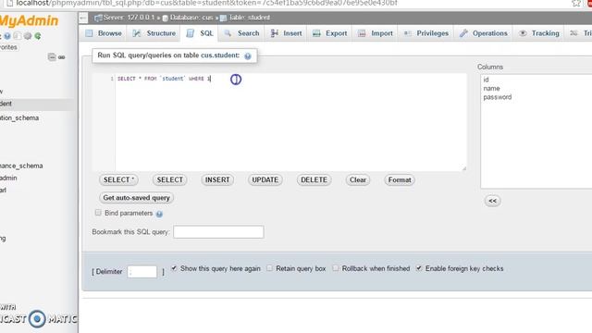Click the Tracking eye icon
Image resolution: width=592 pixels, height=333 pixels.
pos(523,33)
